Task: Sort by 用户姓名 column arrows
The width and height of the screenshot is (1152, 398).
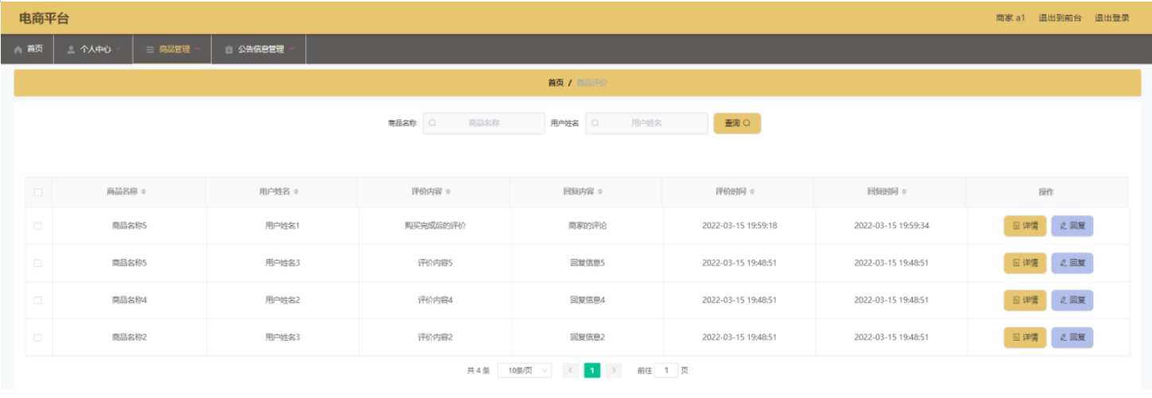Action: coord(296,192)
